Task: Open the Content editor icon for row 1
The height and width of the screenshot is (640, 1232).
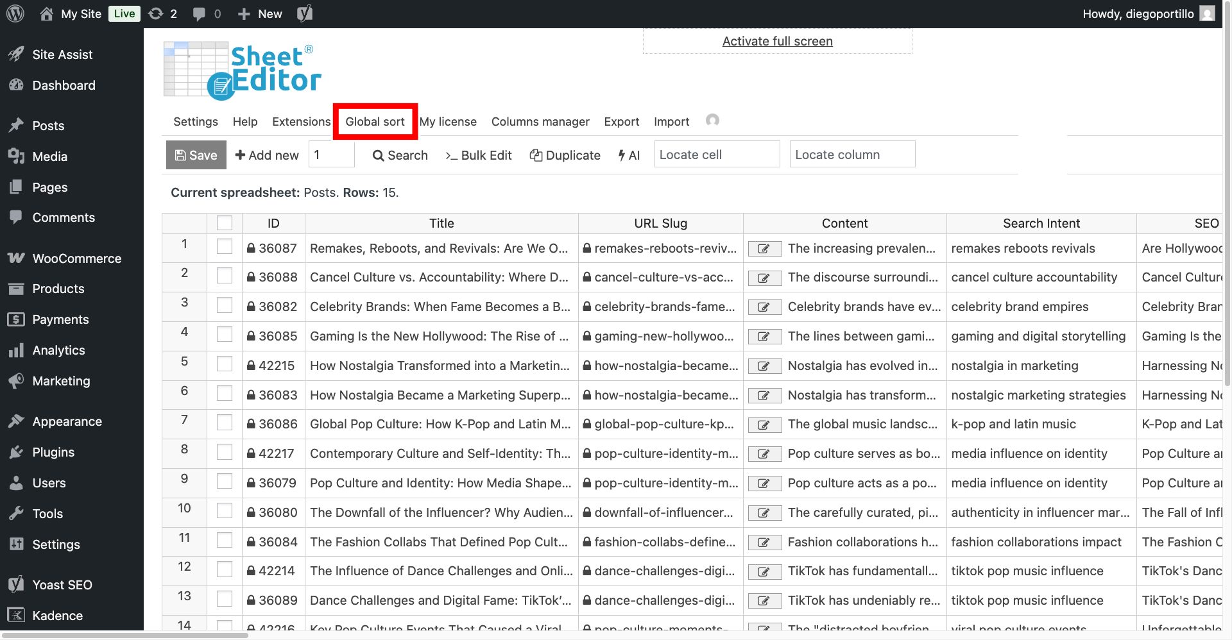Action: 764,249
